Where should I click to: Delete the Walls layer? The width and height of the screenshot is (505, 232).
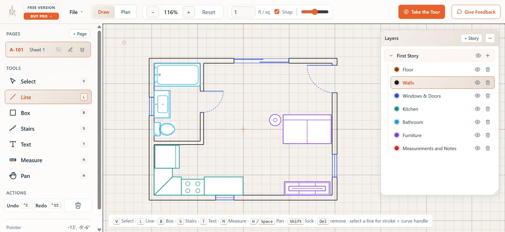point(488,83)
